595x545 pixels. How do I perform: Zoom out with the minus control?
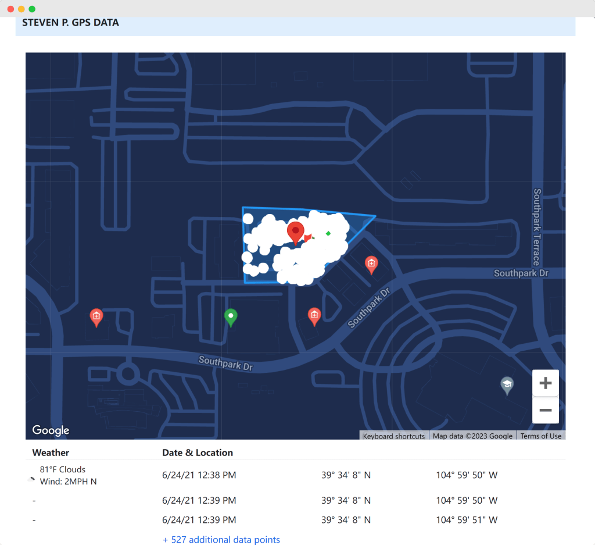pos(545,411)
